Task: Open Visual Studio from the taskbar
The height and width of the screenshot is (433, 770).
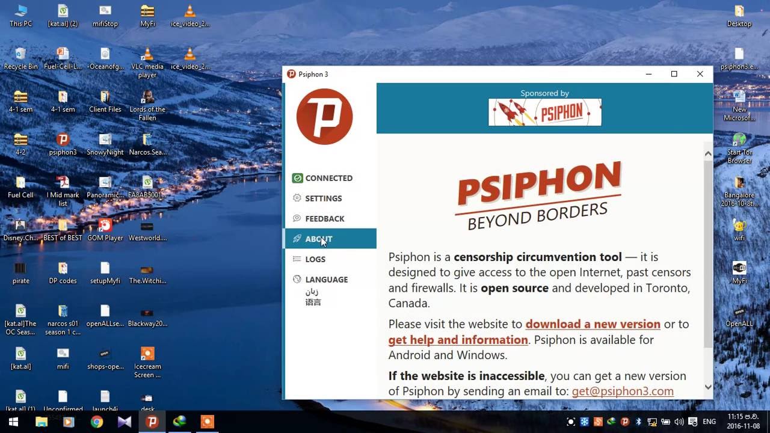Action: [x=125, y=422]
